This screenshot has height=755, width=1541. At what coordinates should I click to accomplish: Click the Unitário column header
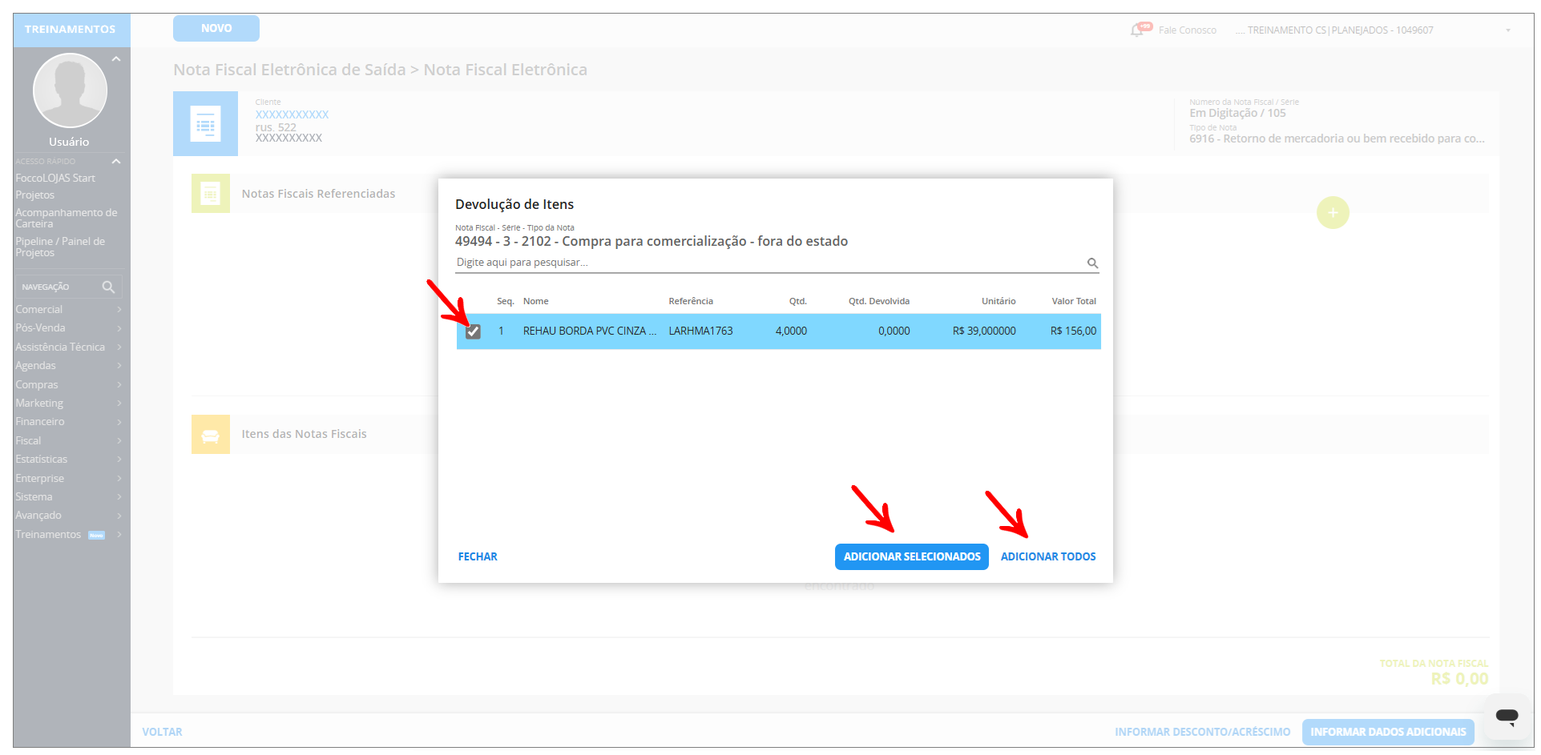click(x=998, y=302)
